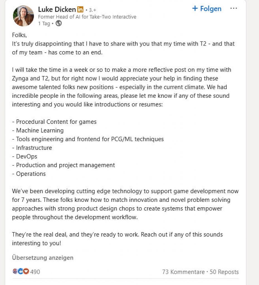Image resolution: width=259 pixels, height=285 pixels.
Task: Show translation via Übersetzung anzeigen
Action: pyautogui.click(x=43, y=257)
